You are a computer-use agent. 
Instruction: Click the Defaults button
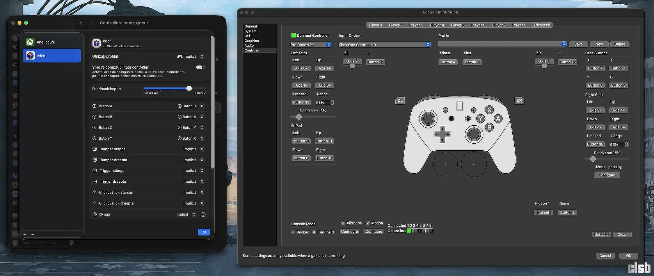601,235
